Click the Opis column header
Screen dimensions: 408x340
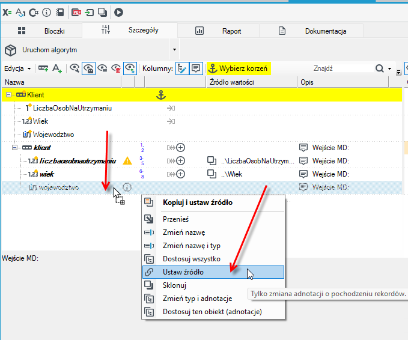[x=343, y=82]
